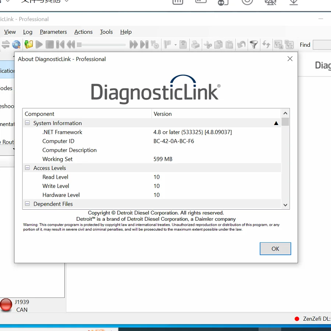Click OK in the About dialog
This screenshot has width=331, height=331.
[x=275, y=249]
